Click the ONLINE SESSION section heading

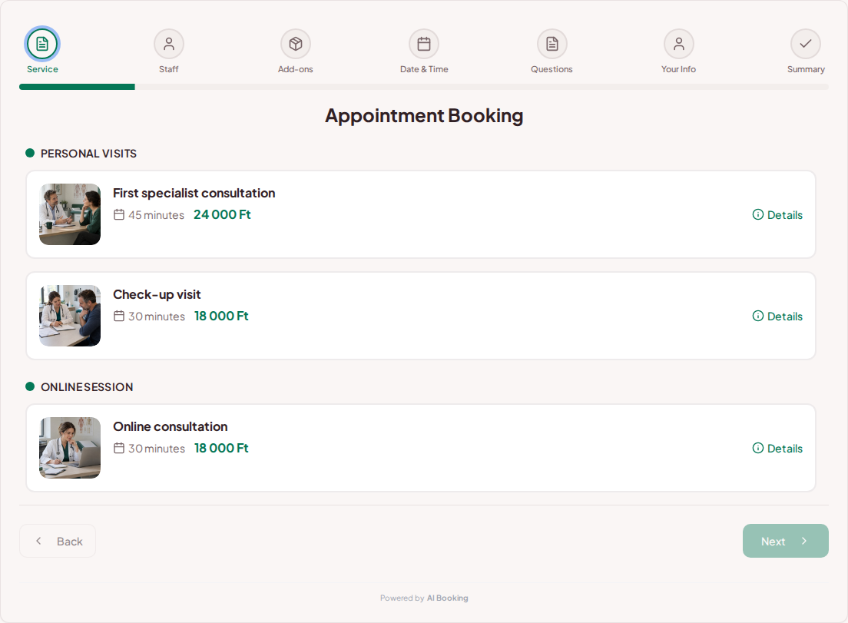(87, 387)
